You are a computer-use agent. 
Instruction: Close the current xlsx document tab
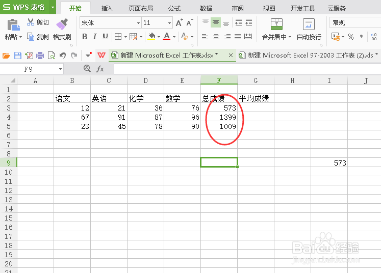[231, 56]
